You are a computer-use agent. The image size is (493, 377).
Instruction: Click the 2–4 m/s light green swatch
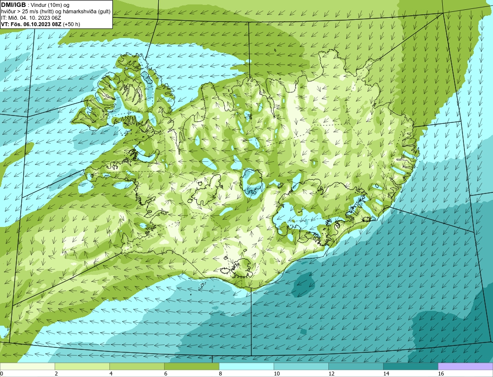tap(82, 366)
